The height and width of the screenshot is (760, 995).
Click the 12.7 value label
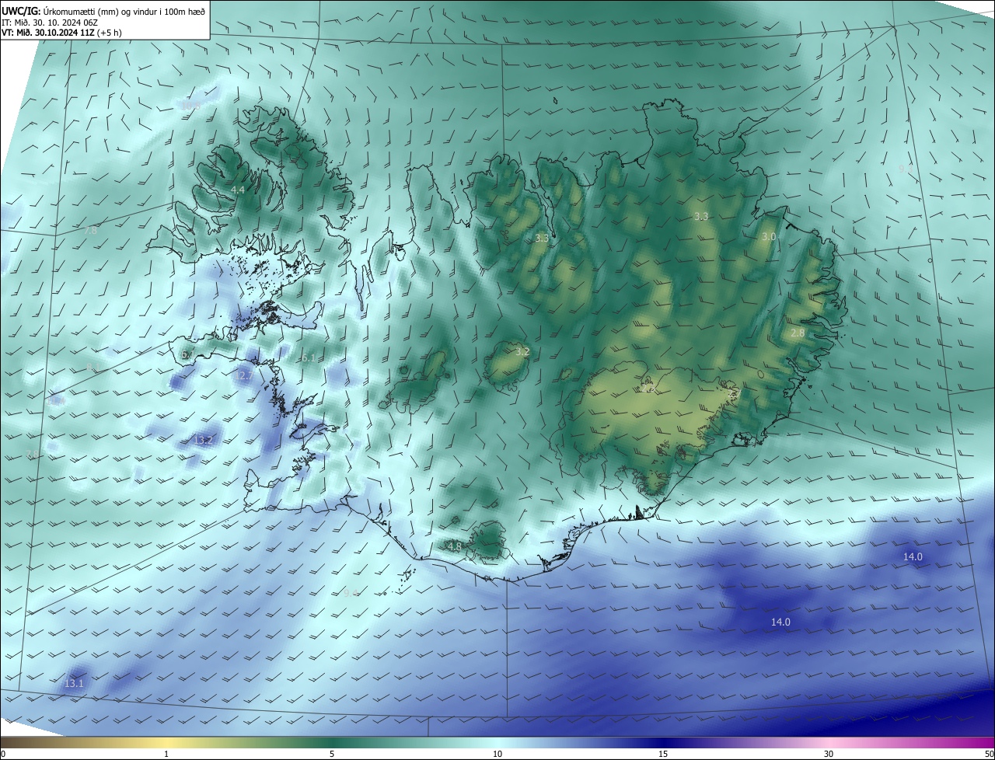pyautogui.click(x=243, y=375)
